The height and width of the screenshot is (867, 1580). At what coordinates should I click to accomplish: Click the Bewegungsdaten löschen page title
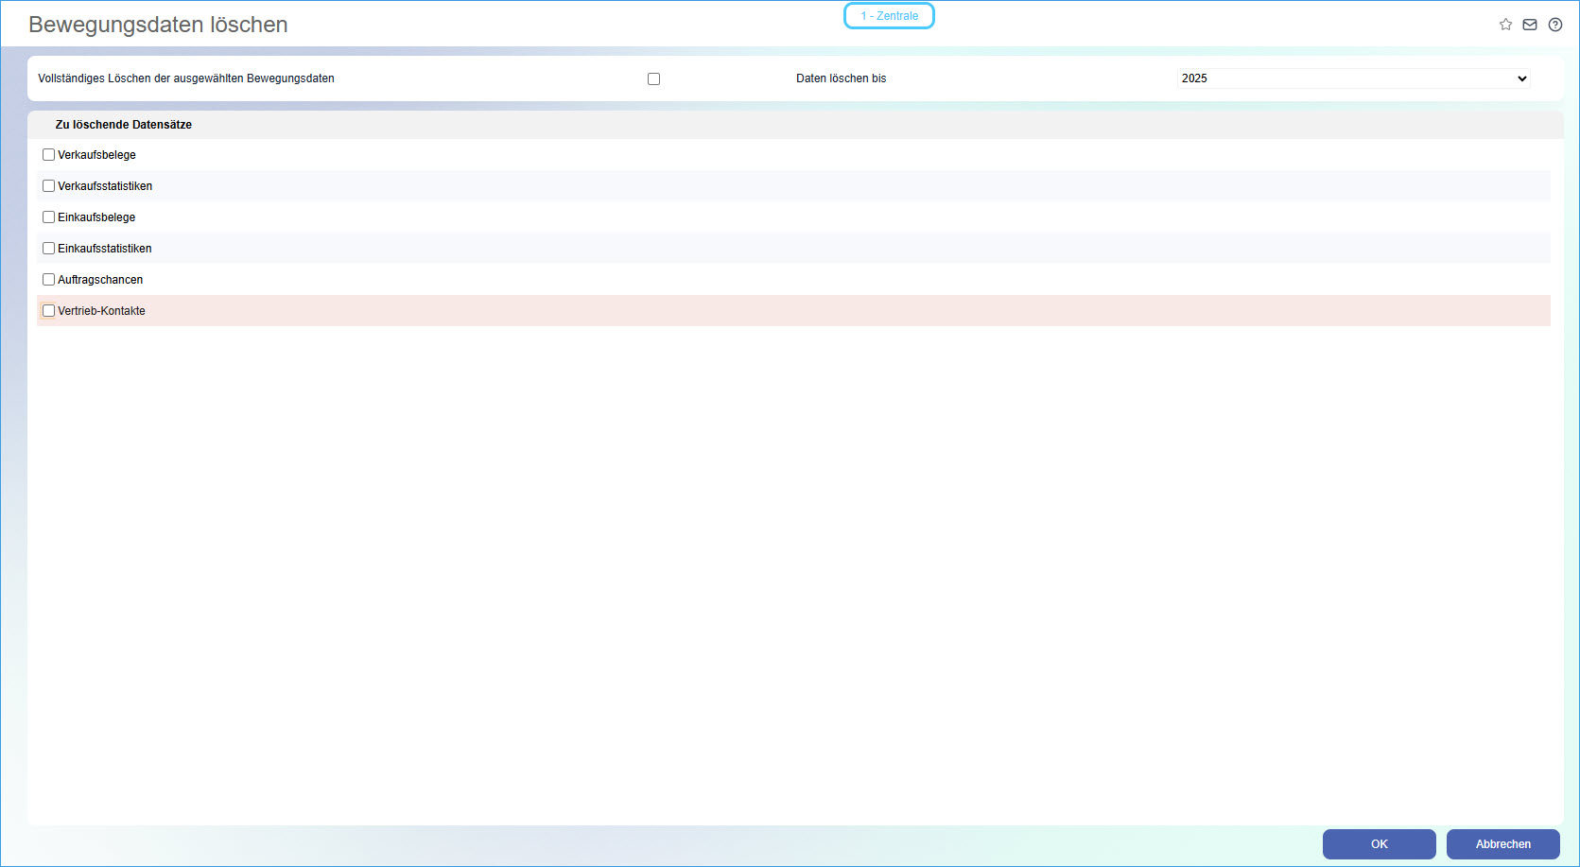[x=158, y=25]
